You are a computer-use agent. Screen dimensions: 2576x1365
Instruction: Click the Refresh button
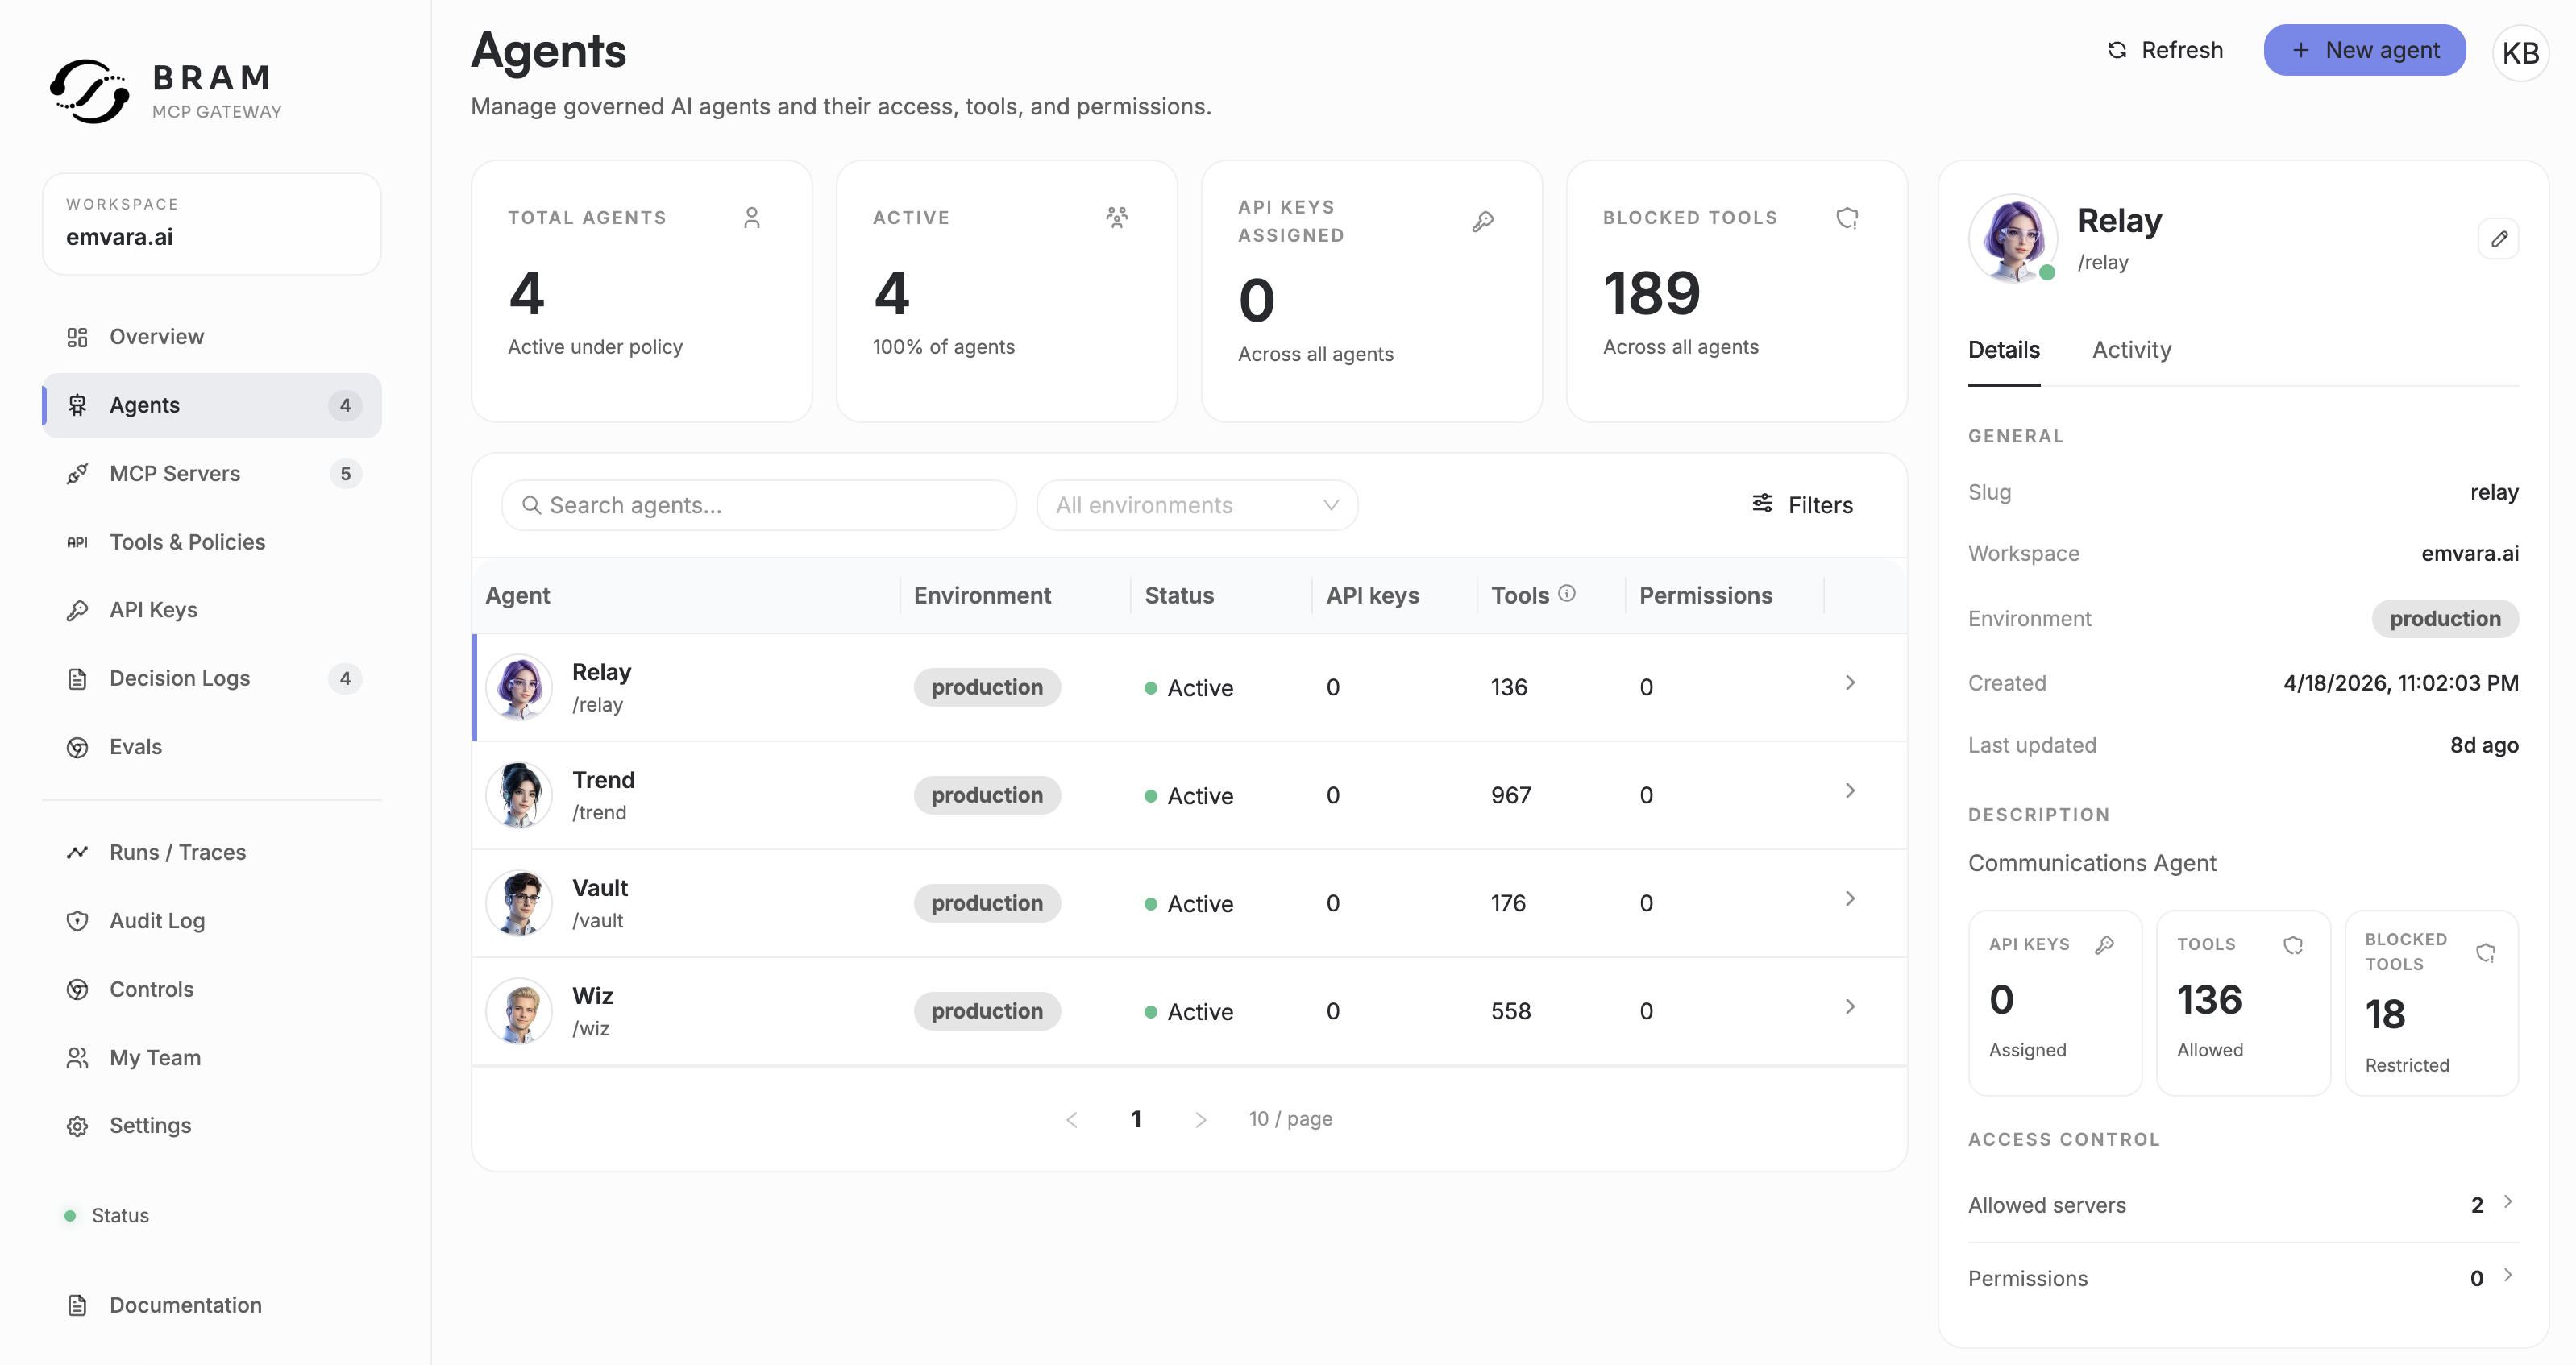pos(2165,50)
